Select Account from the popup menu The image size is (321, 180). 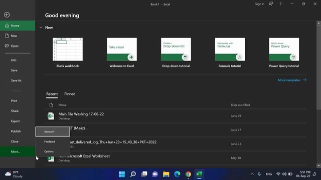tap(53, 131)
